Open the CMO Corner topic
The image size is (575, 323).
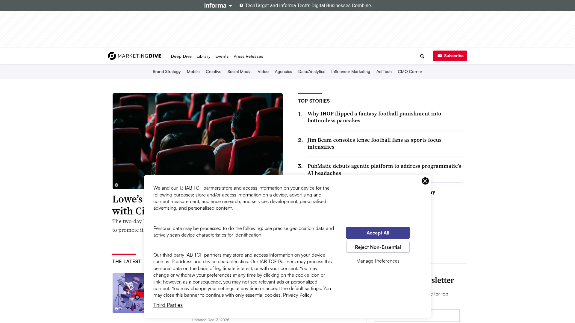pyautogui.click(x=410, y=71)
